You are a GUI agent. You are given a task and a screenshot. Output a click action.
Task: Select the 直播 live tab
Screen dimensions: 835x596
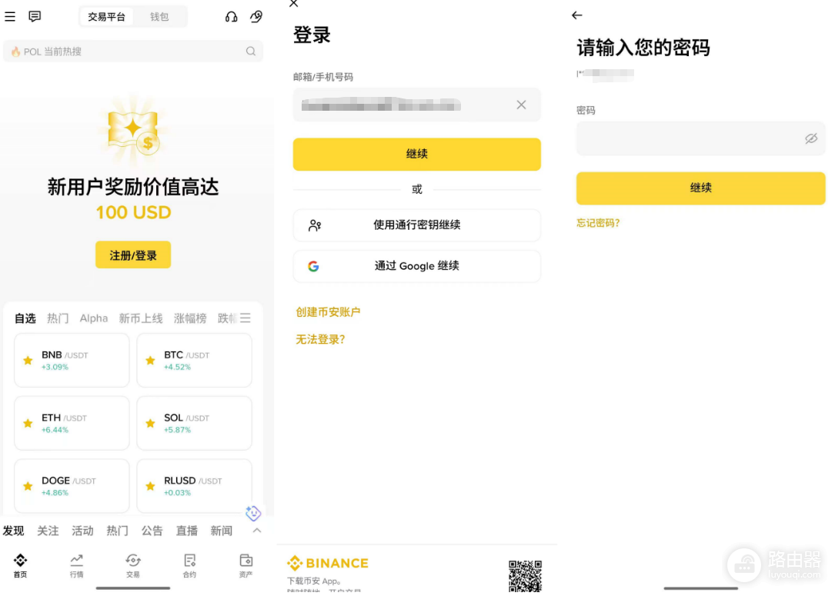tap(187, 531)
